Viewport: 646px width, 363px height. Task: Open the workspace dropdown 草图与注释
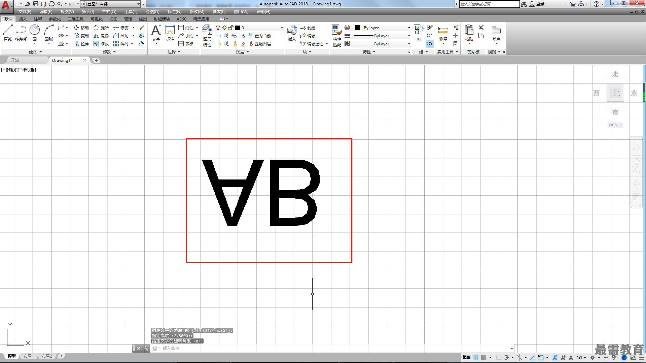[111, 4]
